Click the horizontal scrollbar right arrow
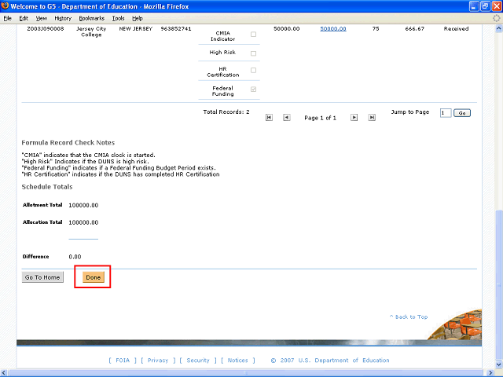 pyautogui.click(x=490, y=373)
